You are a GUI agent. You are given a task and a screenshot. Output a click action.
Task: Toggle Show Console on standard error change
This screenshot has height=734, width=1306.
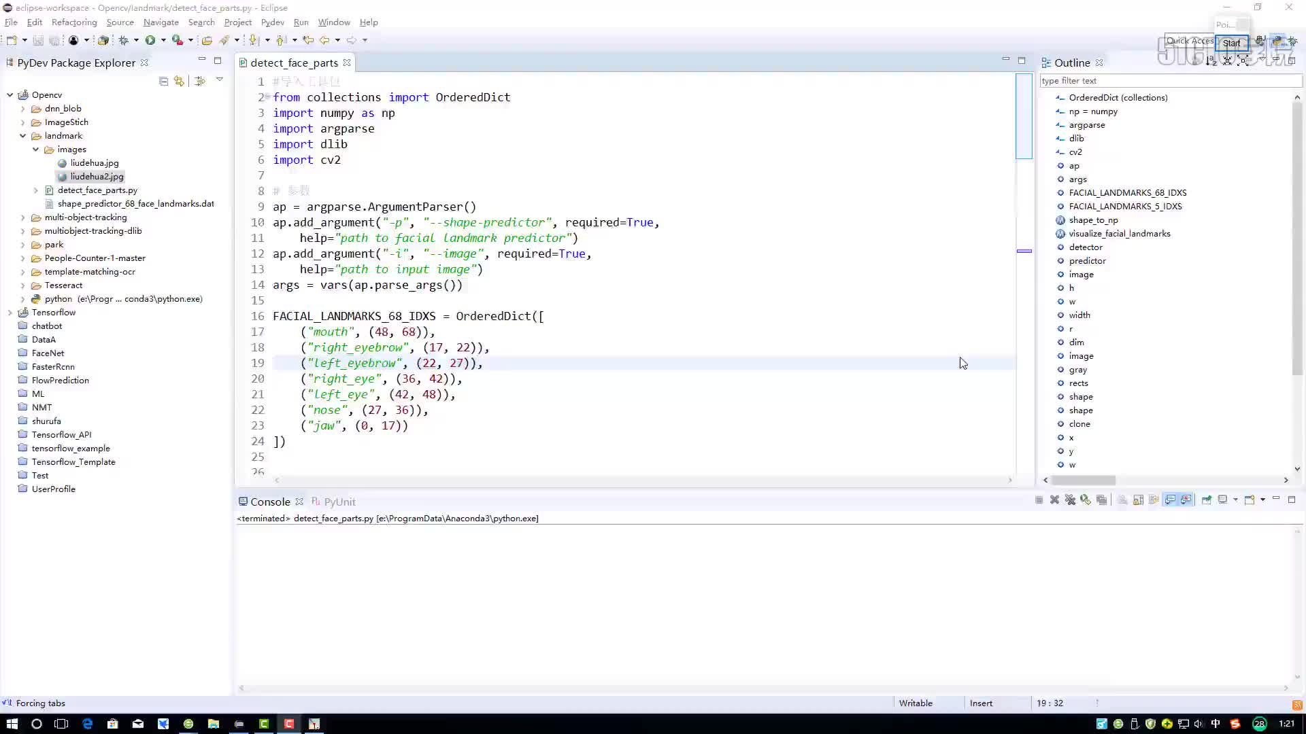coord(1186,500)
